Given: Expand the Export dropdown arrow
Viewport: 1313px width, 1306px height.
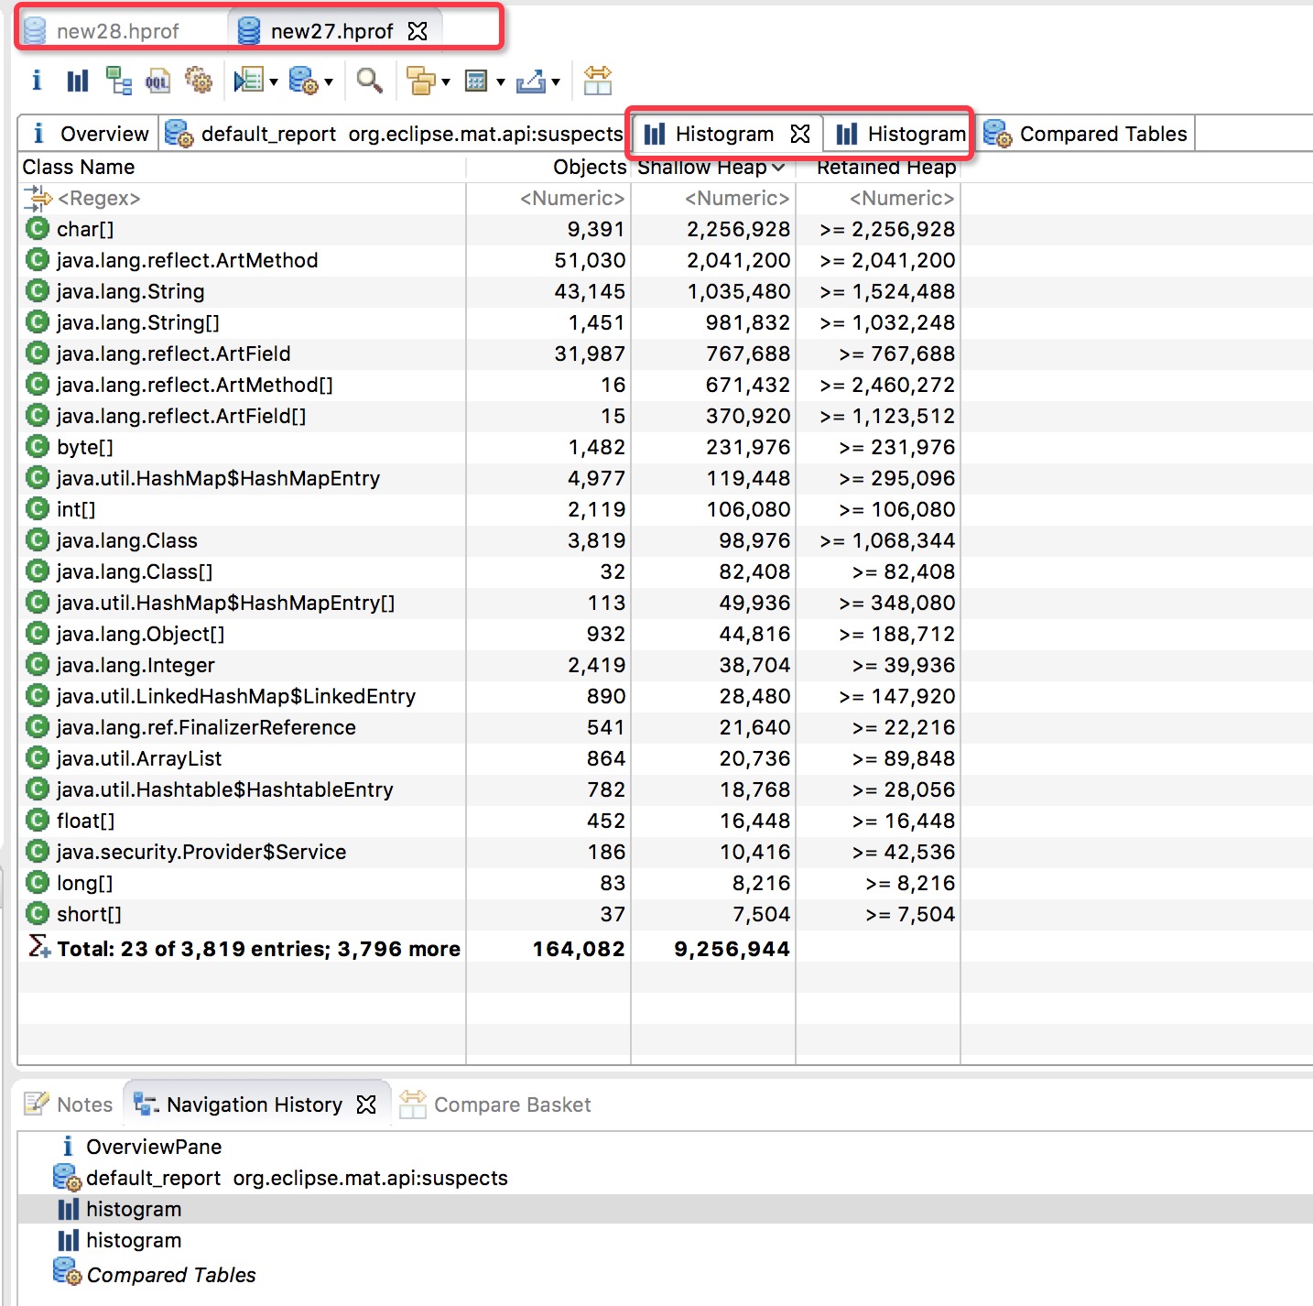Looking at the screenshot, I should 556,82.
